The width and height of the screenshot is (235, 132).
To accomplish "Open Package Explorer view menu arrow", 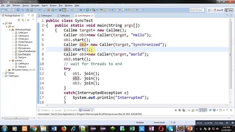I will coord(33,20).
